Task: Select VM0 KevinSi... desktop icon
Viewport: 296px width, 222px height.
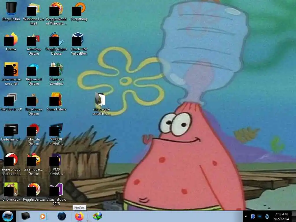Action: 56,164
